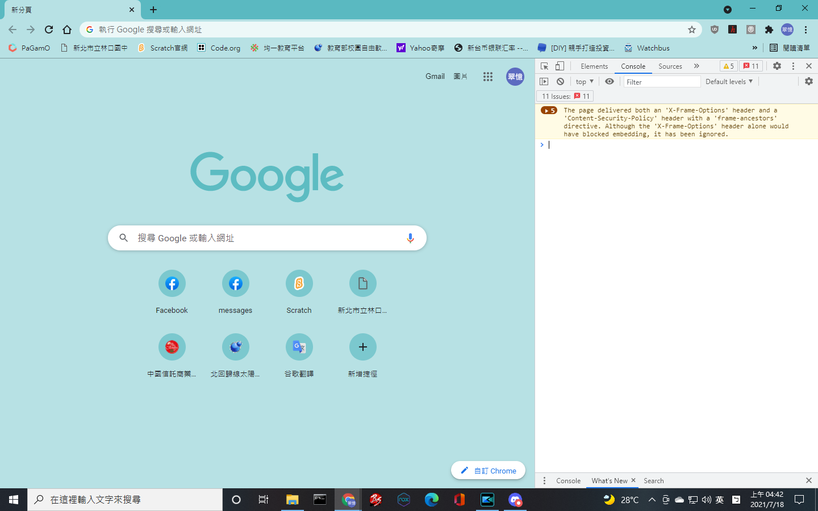The image size is (818, 511).
Task: Open the DevTools three-dot customize menu
Action: 793,66
